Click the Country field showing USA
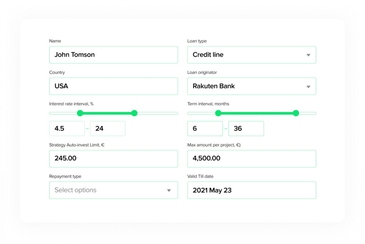Screen dimensions: 365x244 (113, 86)
